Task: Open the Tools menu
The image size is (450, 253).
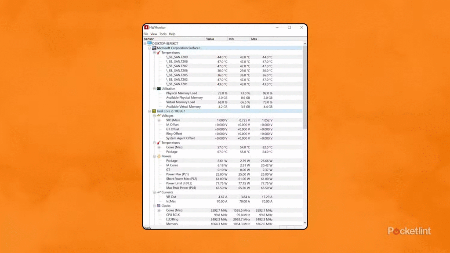Action: (163, 34)
